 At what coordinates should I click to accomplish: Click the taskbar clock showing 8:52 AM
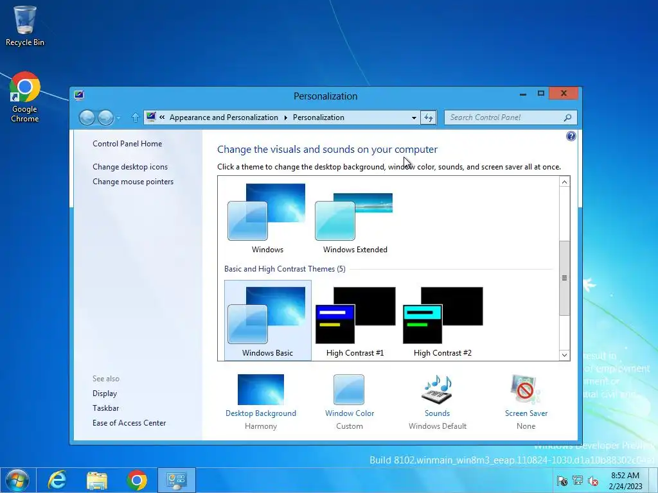click(625, 480)
